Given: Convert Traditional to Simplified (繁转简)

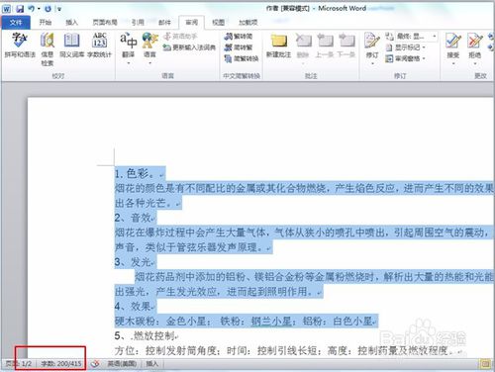Looking at the screenshot, I should pyautogui.click(x=239, y=37).
